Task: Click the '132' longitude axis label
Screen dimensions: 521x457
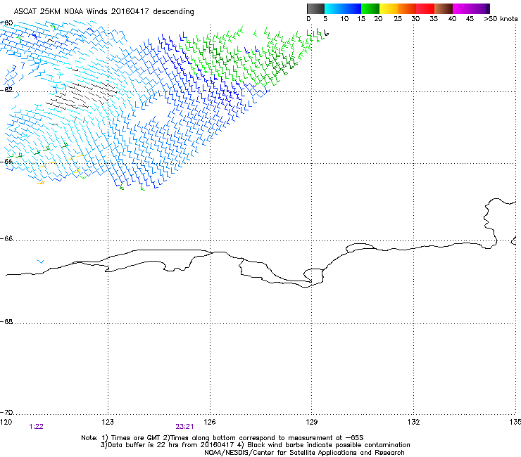Action: pos(414,422)
